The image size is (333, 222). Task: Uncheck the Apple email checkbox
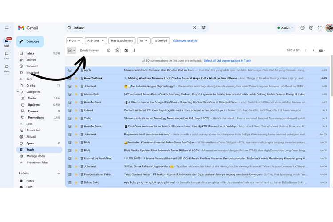pyautogui.click(x=70, y=70)
